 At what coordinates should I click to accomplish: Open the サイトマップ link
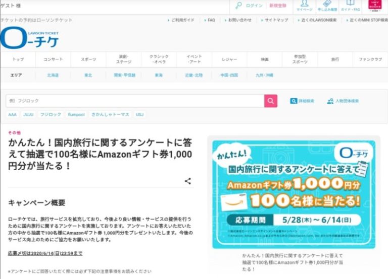(x=276, y=20)
